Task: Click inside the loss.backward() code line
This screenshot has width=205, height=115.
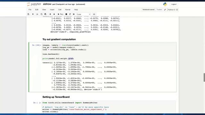Action: [51, 54]
